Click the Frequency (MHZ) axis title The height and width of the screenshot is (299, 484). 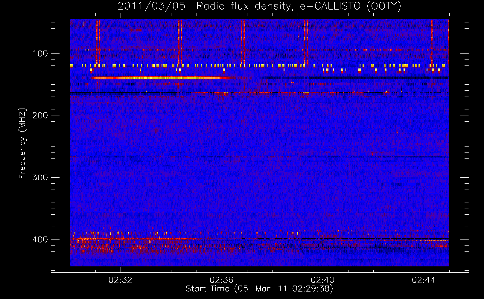click(x=22, y=144)
